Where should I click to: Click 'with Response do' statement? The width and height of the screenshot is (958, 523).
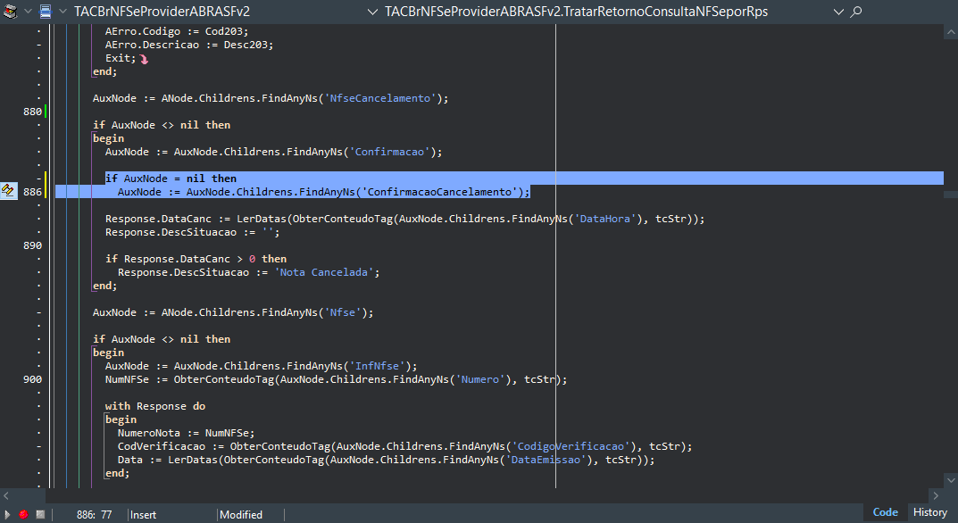coord(155,406)
